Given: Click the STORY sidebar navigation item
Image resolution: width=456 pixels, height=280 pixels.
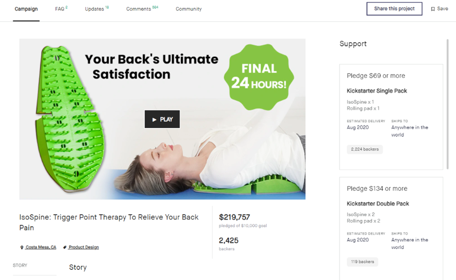Looking at the screenshot, I should pos(20,265).
